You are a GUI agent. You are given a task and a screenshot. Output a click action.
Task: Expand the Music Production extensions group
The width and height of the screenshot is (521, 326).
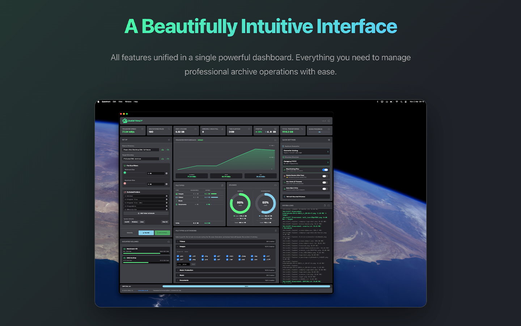click(x=226, y=270)
